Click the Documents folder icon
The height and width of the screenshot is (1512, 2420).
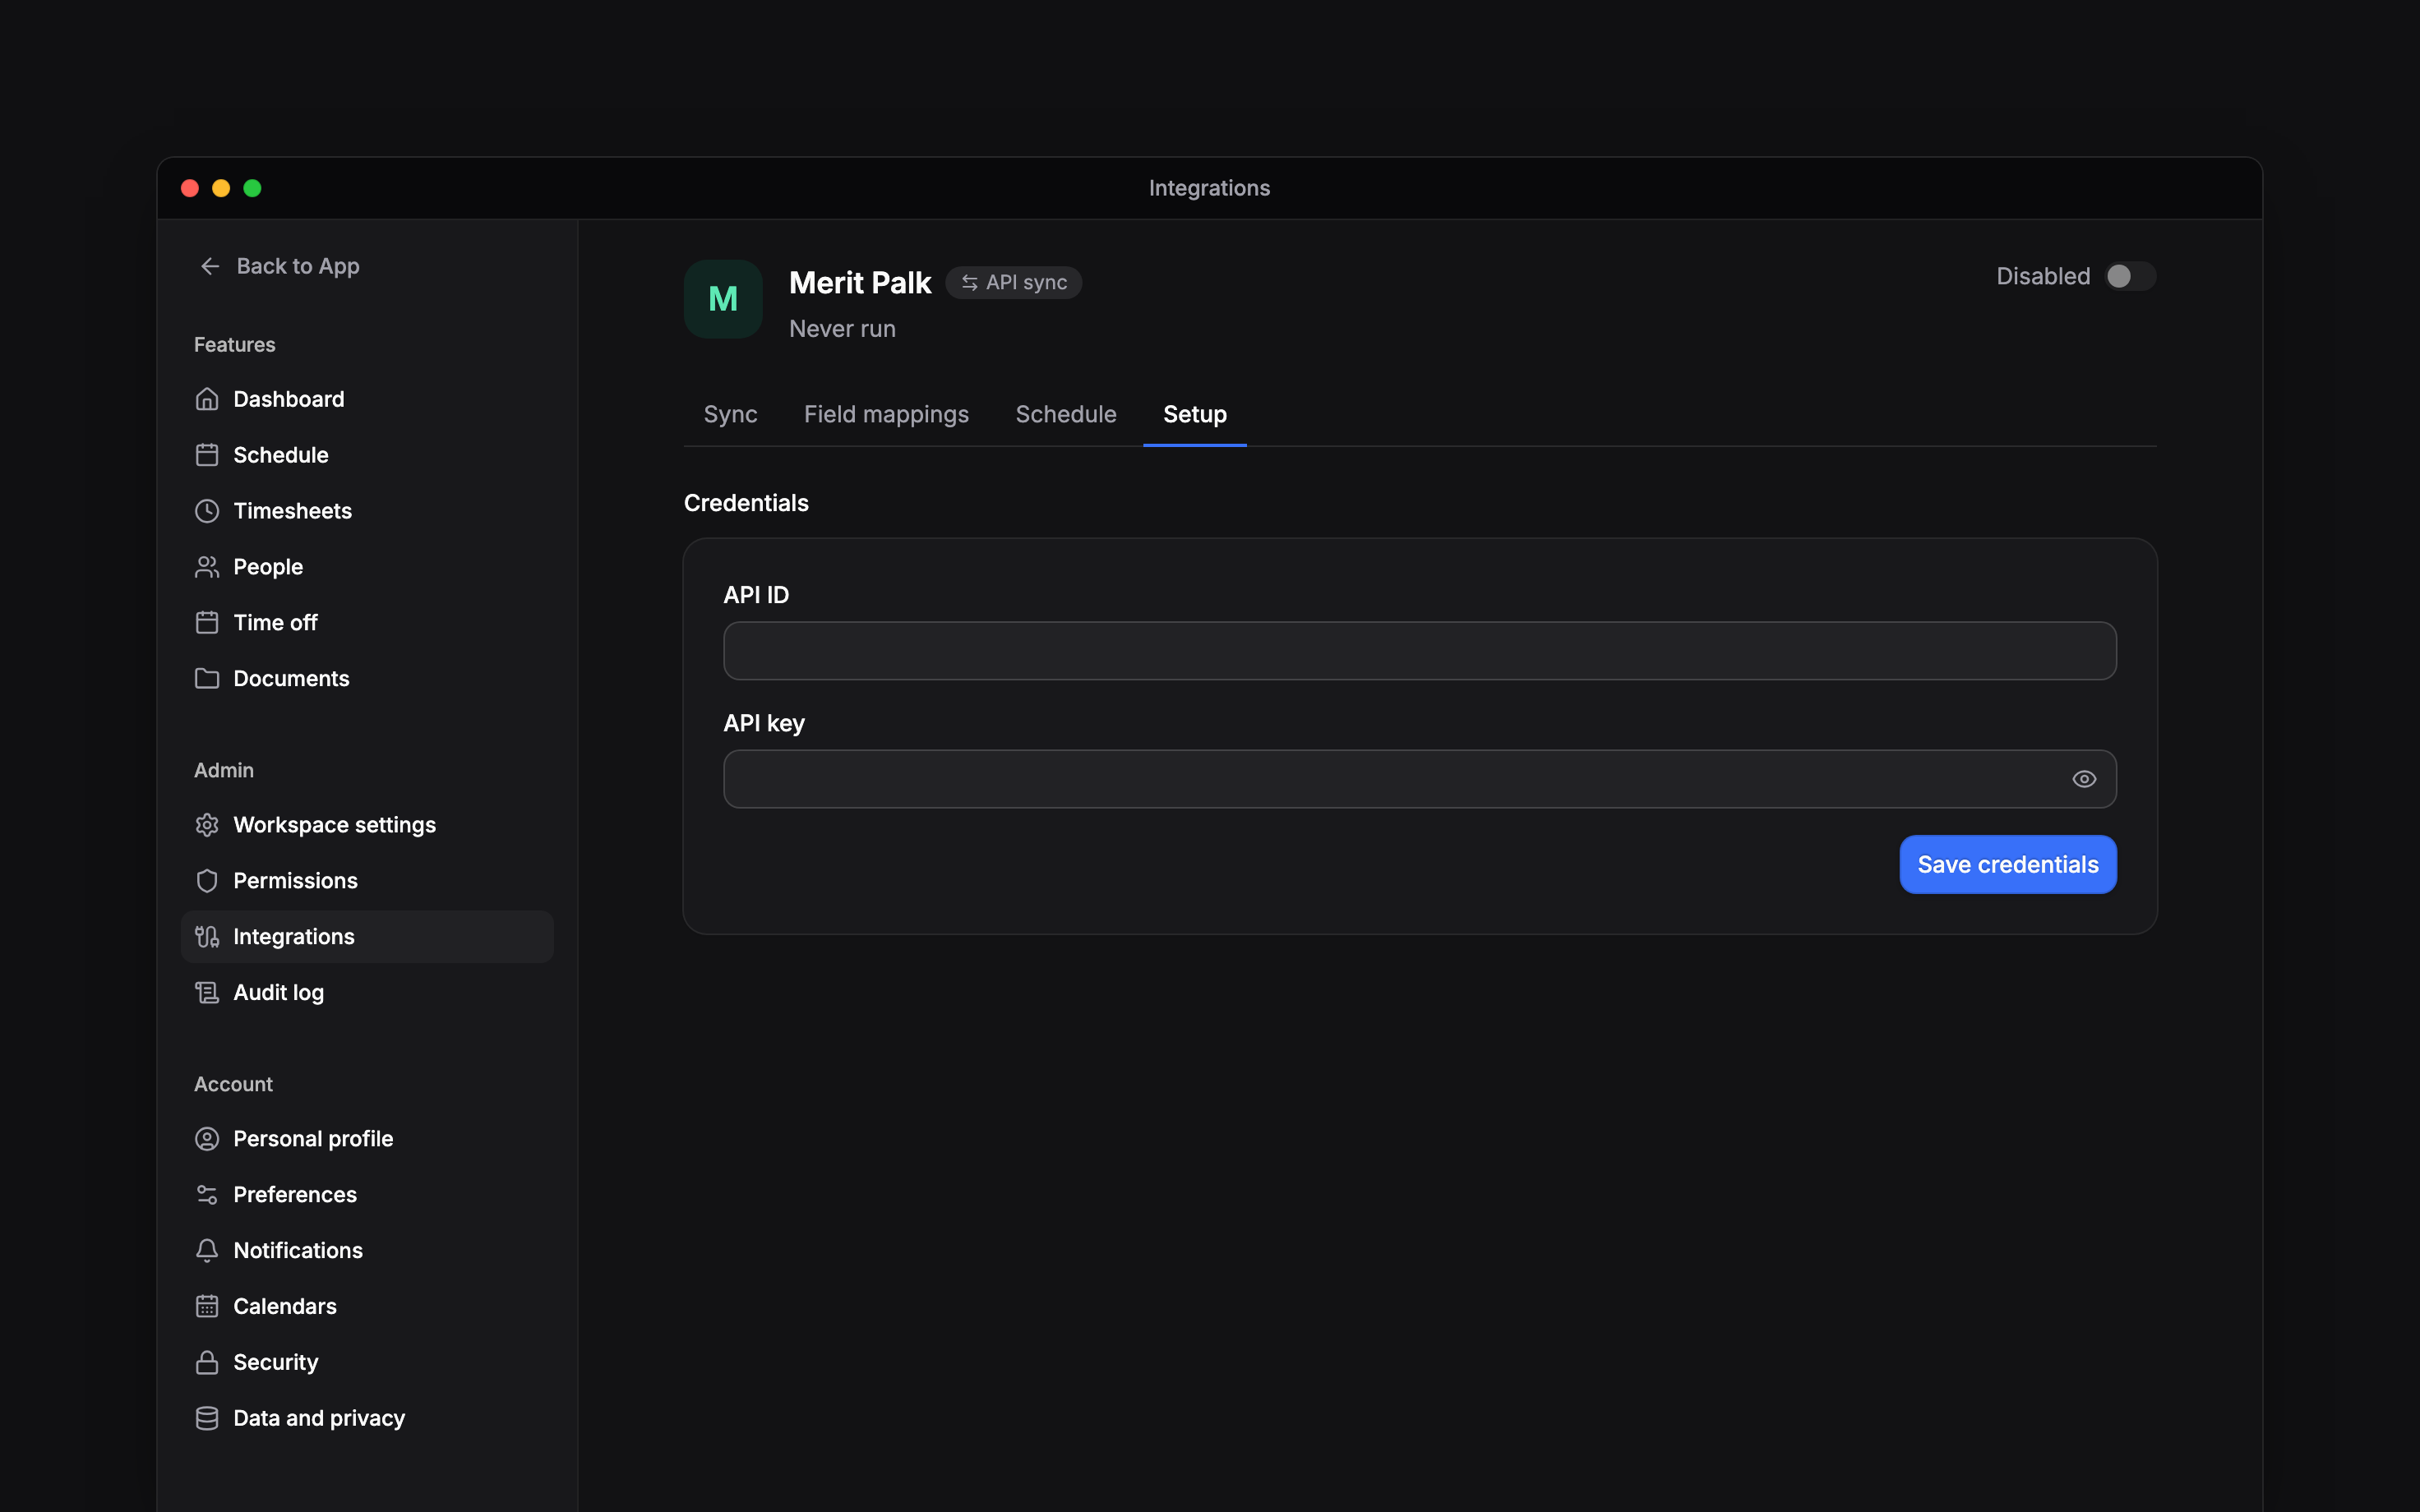click(207, 679)
